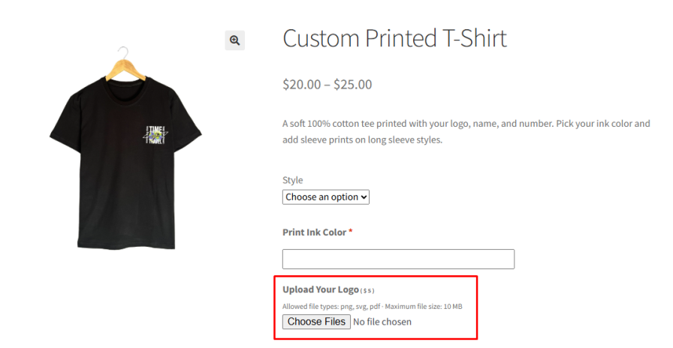The width and height of the screenshot is (673, 348).
Task: Click the 'Maximum file size: 10 MB' text
Action: [x=424, y=307]
